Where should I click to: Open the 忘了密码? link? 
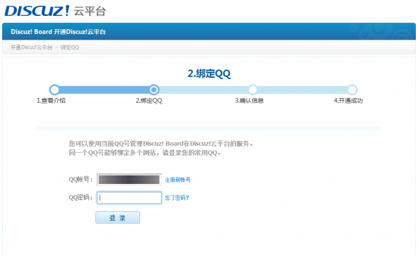177,198
